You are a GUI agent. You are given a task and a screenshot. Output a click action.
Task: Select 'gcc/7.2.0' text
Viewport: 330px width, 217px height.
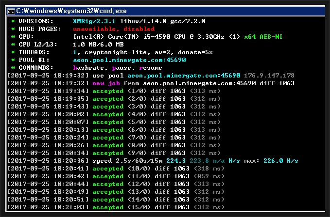188,21
